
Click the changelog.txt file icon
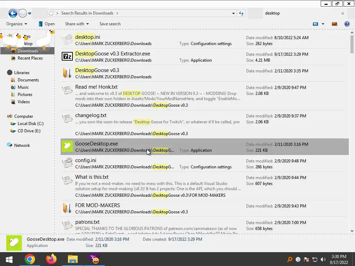click(67, 118)
